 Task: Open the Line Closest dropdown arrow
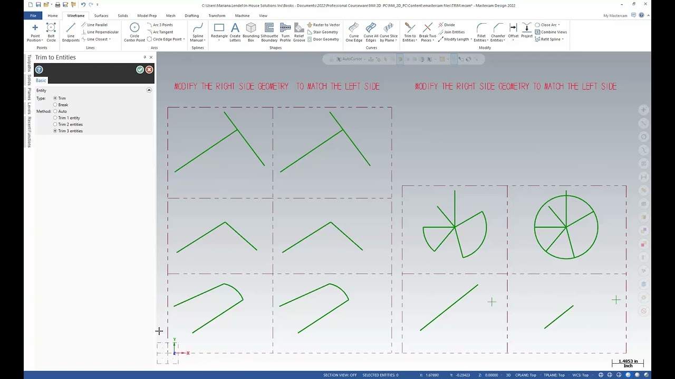(x=110, y=39)
